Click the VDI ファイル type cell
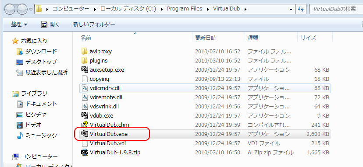The image size is (363, 167). pos(264,143)
